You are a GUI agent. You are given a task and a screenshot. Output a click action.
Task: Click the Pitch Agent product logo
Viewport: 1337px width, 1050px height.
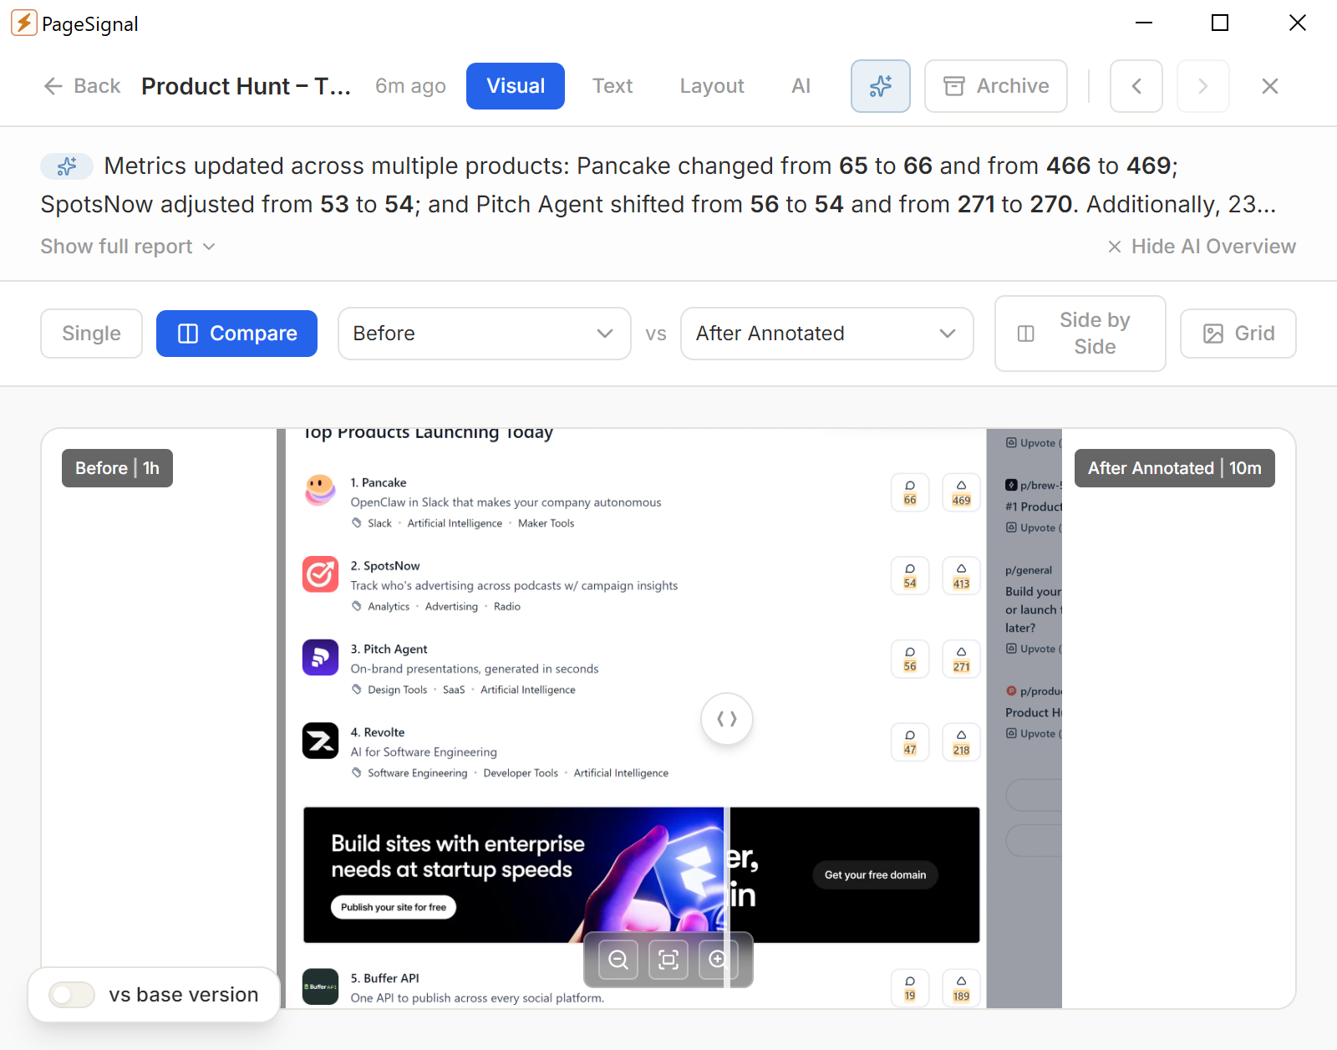320,657
